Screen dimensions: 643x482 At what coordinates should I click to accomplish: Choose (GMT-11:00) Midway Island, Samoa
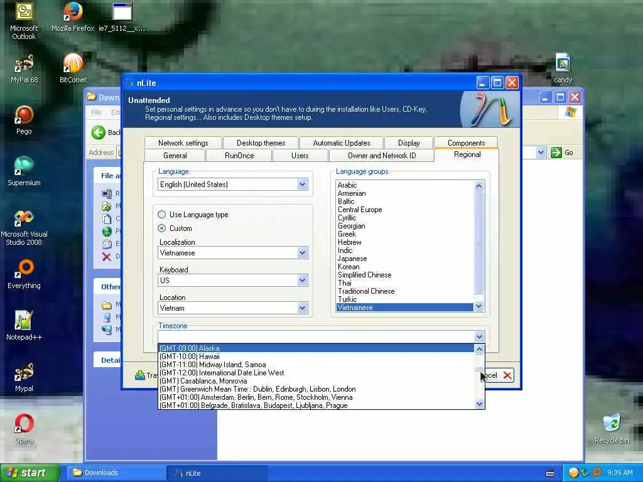(316, 365)
